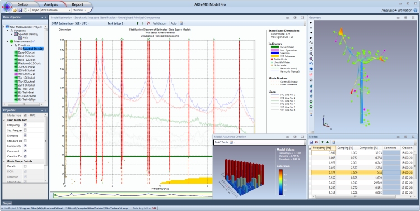Click the sine wave icon in Geometry toolbar
This screenshot has height=211, width=420.
coord(311,43)
